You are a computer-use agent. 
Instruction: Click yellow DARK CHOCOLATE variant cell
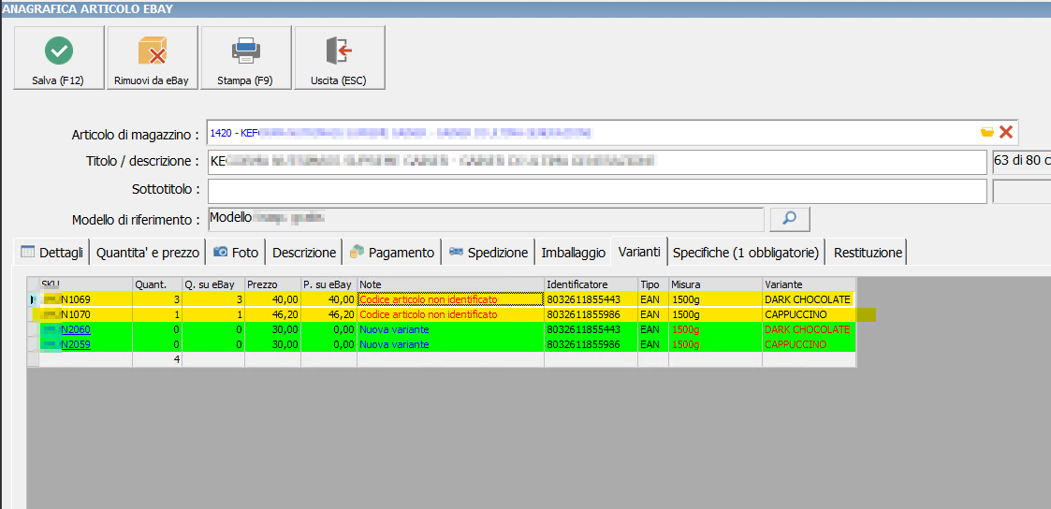pyautogui.click(x=809, y=299)
